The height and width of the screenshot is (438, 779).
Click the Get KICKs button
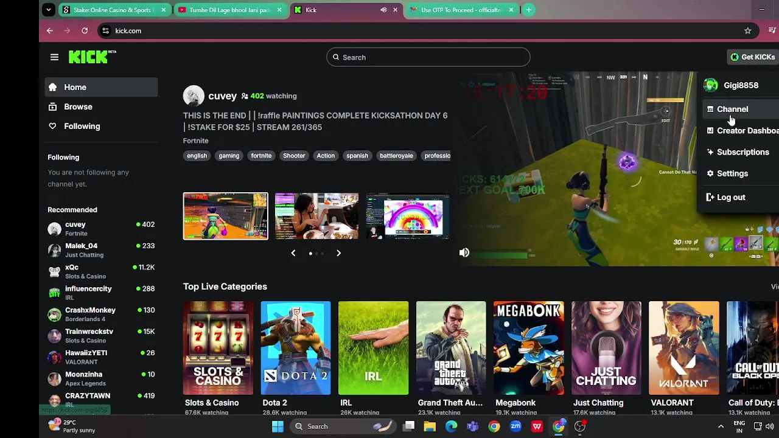click(x=753, y=57)
